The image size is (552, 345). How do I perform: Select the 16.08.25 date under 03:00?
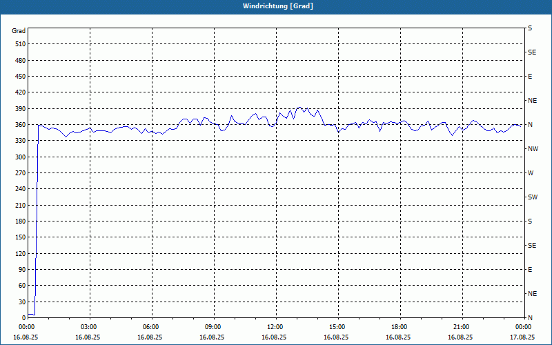coord(88,337)
